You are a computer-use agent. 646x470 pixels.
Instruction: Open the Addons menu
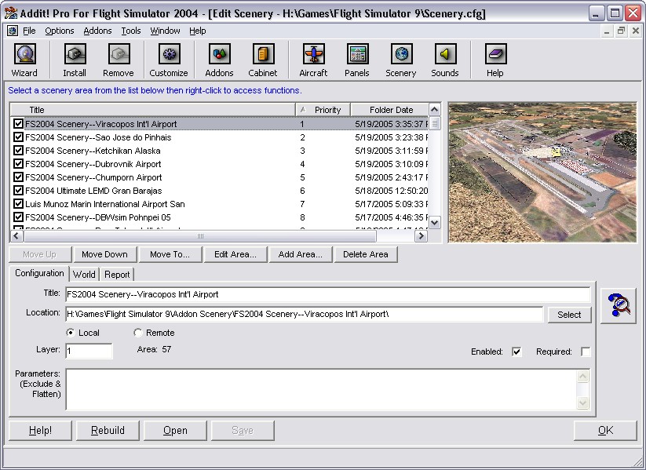tap(97, 31)
